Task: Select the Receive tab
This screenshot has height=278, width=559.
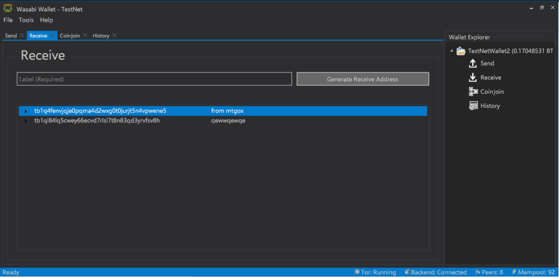Action: pyautogui.click(x=38, y=35)
